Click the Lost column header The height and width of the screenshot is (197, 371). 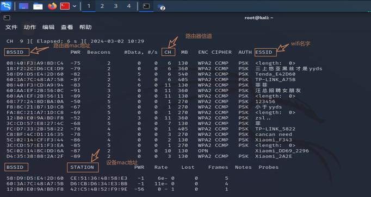coord(188,167)
